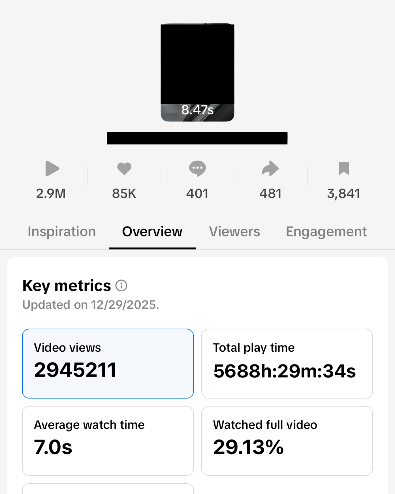Go to the Engagement tab
The image size is (395, 494).
pyautogui.click(x=326, y=232)
